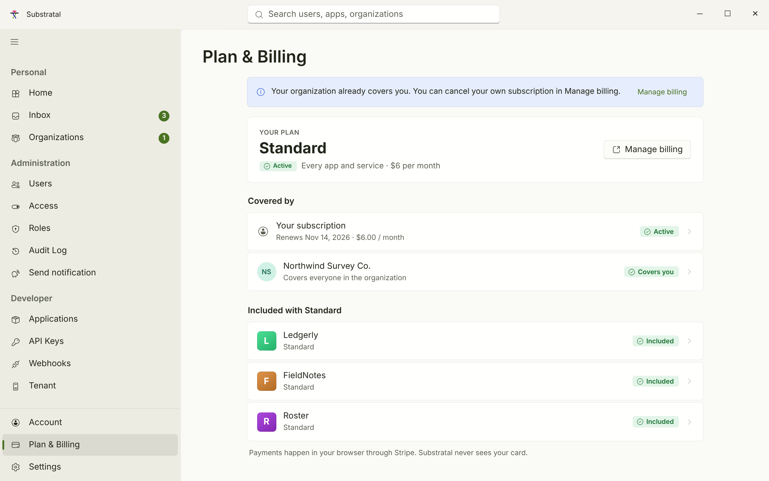Click the Northwind Survey Co. NS avatar

(x=267, y=272)
